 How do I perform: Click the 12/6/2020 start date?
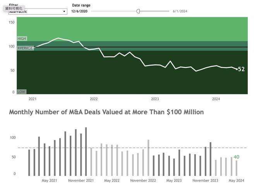[x=79, y=11]
